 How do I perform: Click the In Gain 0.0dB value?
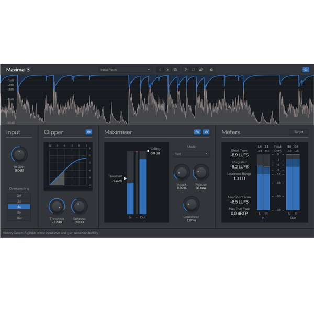click(19, 171)
